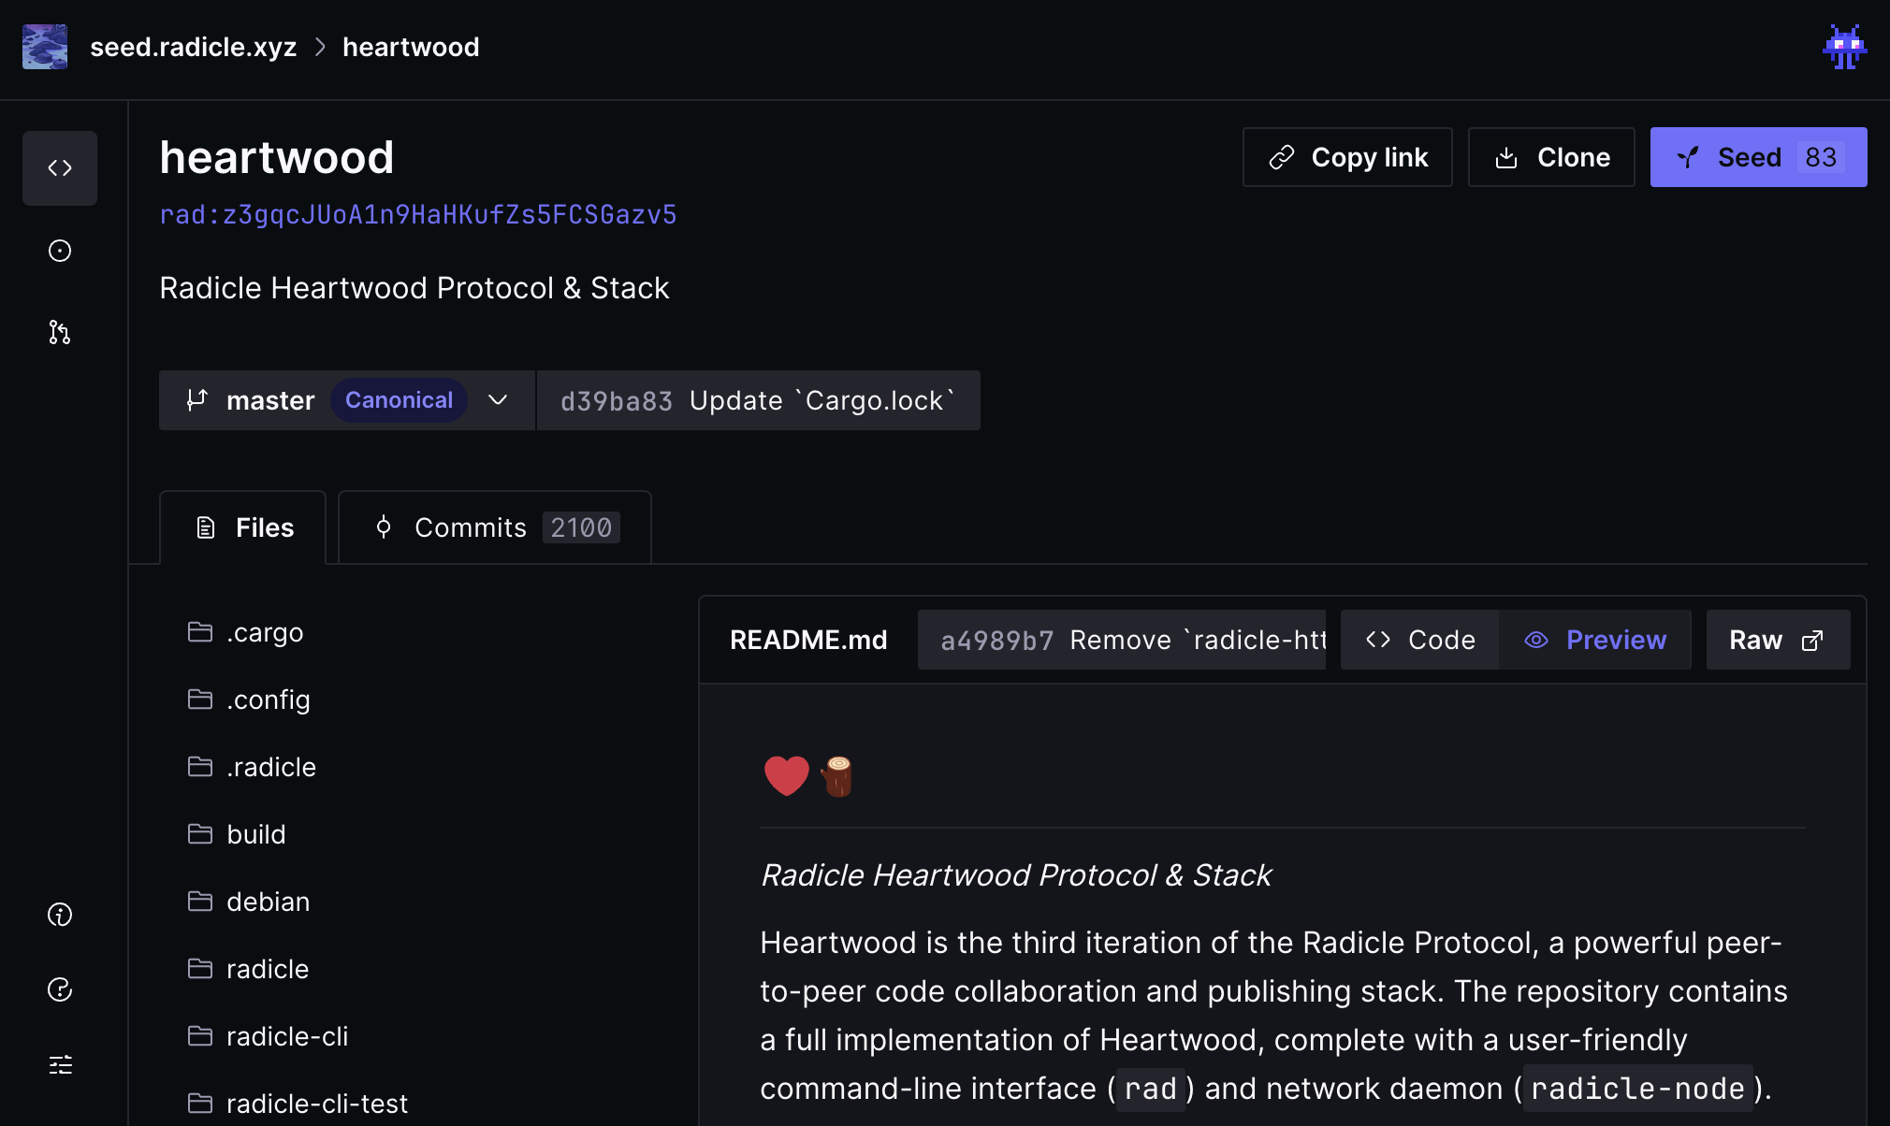The width and height of the screenshot is (1890, 1126).
Task: Click the seed.radicle.xyz avatar image
Action: pos(44,46)
